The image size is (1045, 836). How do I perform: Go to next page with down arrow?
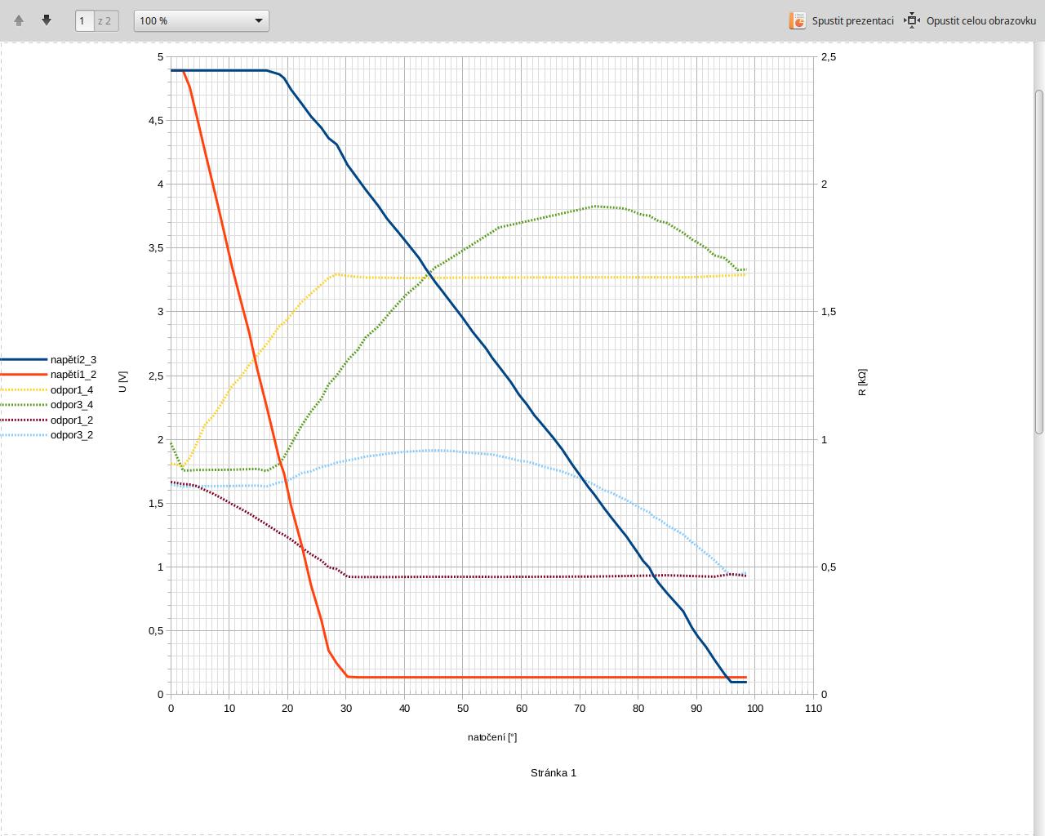47,20
